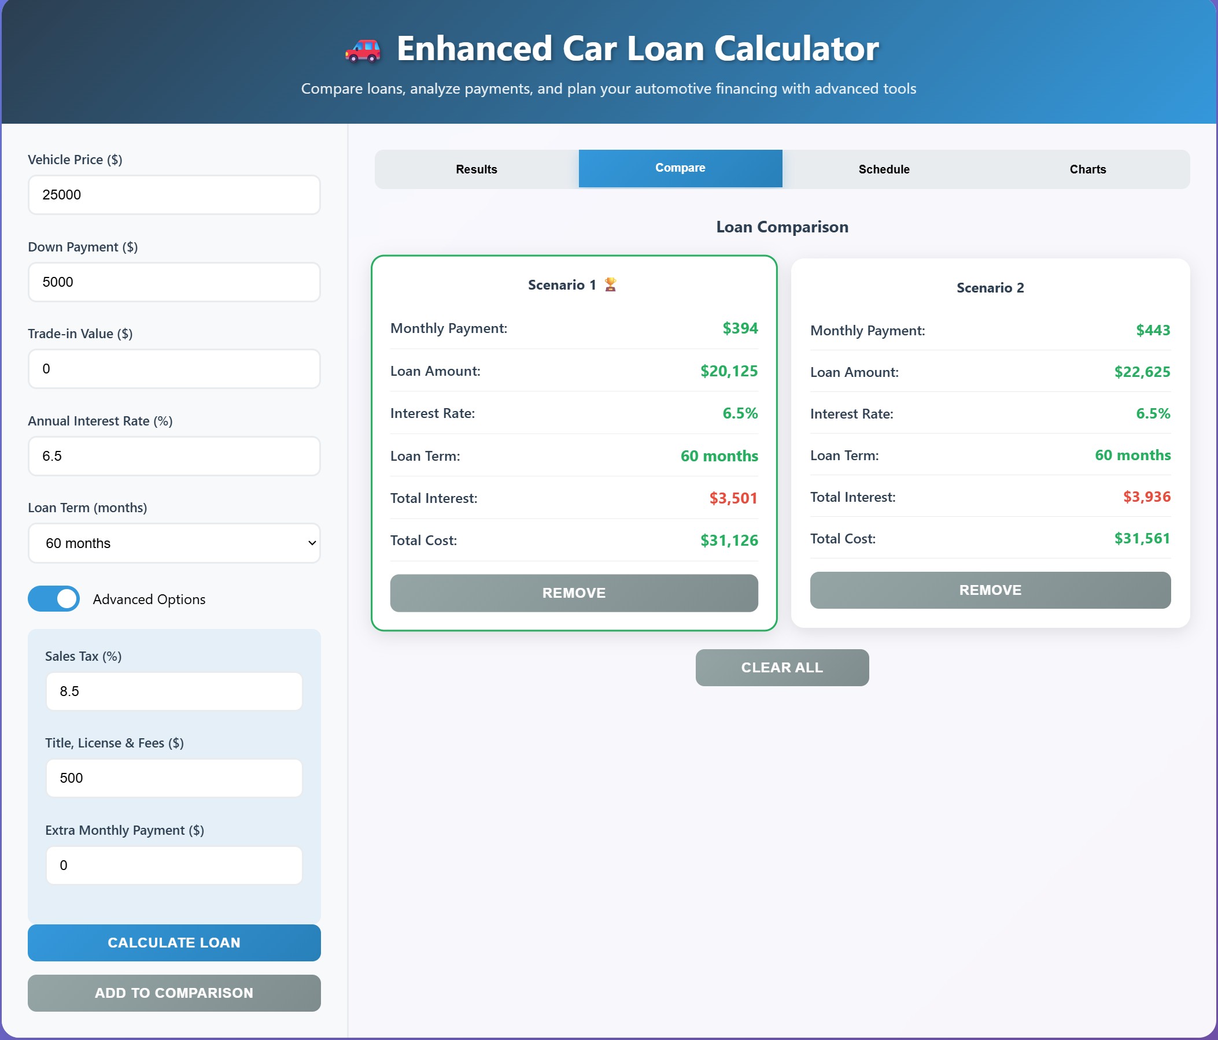The width and height of the screenshot is (1218, 1040).
Task: Select the Compare tab
Action: [680, 168]
